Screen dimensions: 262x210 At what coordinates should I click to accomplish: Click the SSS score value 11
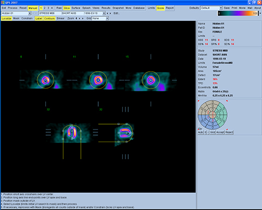pyautogui.click(x=206, y=40)
